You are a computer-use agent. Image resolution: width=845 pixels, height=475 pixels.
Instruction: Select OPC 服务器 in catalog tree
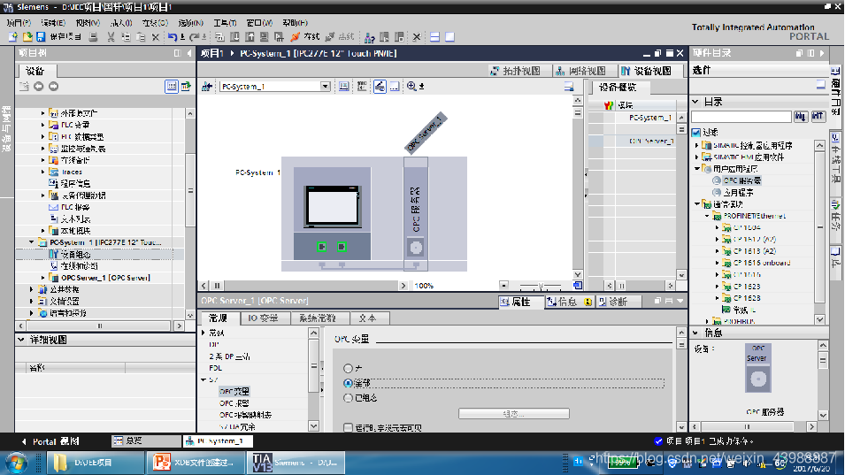click(x=741, y=180)
